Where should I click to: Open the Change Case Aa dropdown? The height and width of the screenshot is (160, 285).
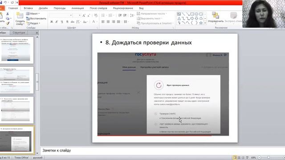[85, 22]
